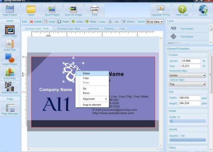Image resolution: width=213 pixels, height=152 pixels.
Task: Click the New Project icon
Action: [x=10, y=10]
